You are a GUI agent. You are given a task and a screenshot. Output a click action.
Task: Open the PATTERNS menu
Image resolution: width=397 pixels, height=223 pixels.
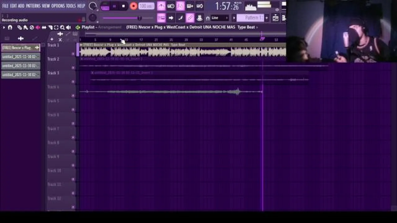pyautogui.click(x=33, y=6)
